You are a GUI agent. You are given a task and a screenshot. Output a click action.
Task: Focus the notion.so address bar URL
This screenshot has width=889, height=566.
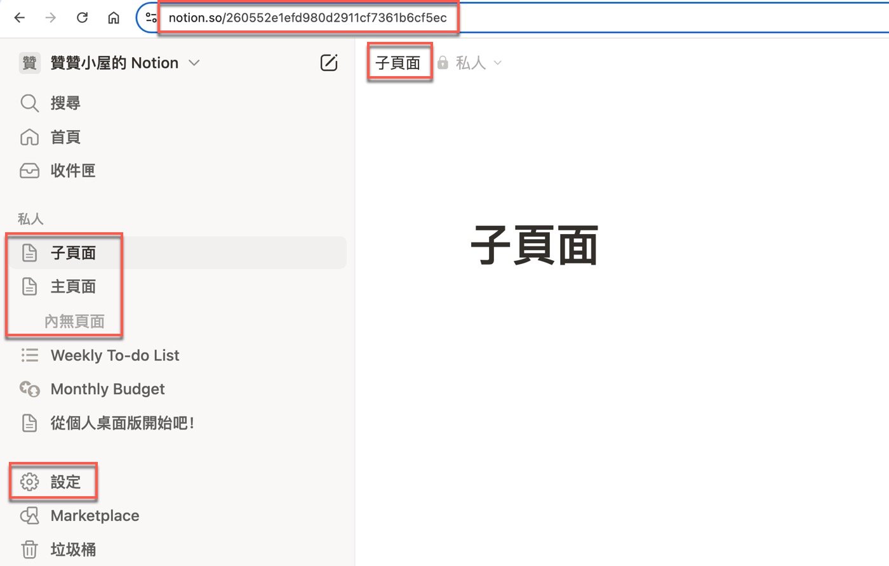point(308,18)
